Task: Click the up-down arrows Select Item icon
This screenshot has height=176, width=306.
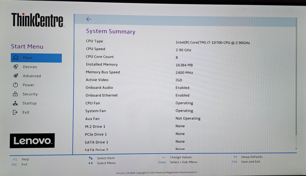Action: pos(91,158)
